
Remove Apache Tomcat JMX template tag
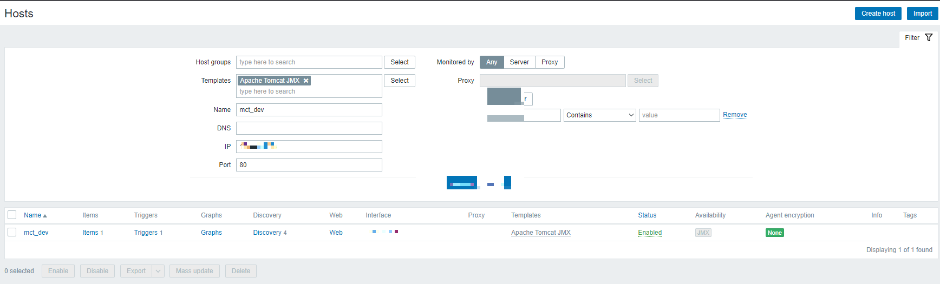[x=306, y=81]
